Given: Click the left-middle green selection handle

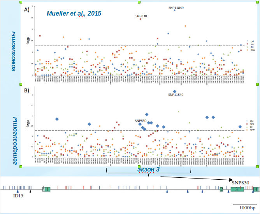Looking at the screenshot, I should tap(21, 84).
